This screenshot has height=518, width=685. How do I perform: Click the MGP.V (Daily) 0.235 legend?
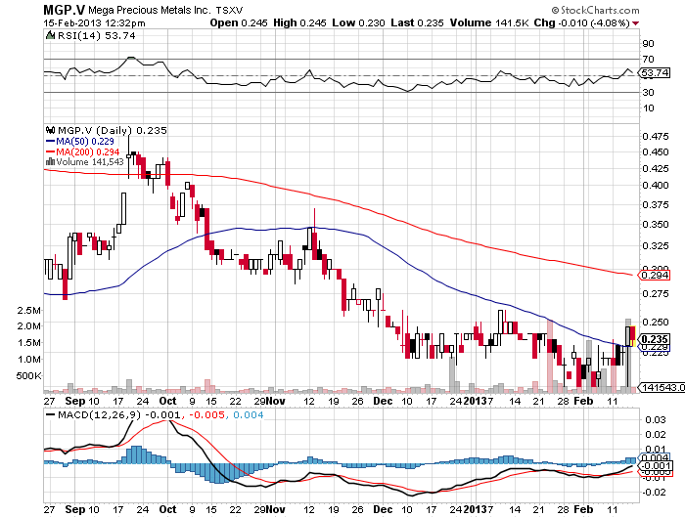click(x=113, y=130)
